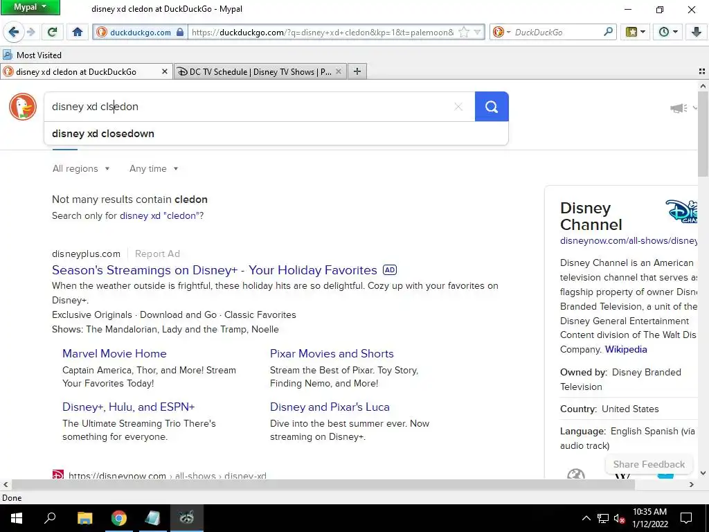Image resolution: width=709 pixels, height=532 pixels.
Task: Clear the search query with the X
Action: click(x=458, y=107)
